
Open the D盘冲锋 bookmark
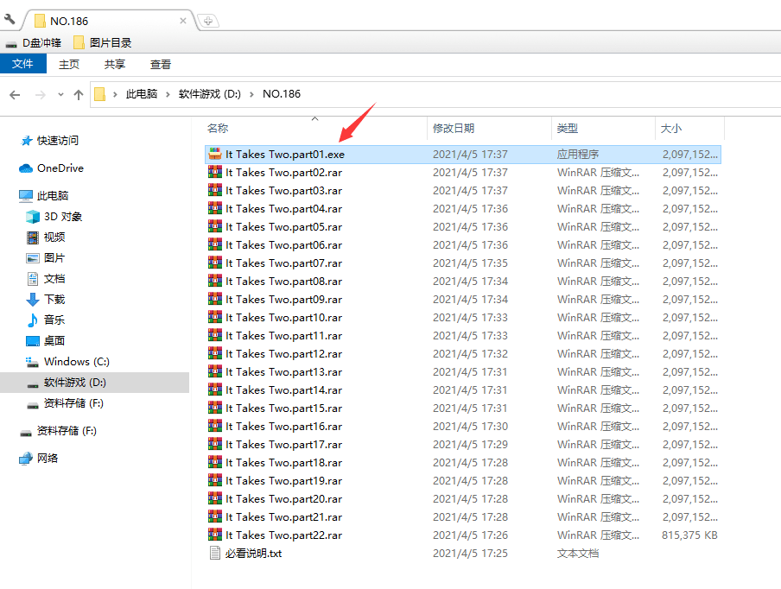coord(34,43)
